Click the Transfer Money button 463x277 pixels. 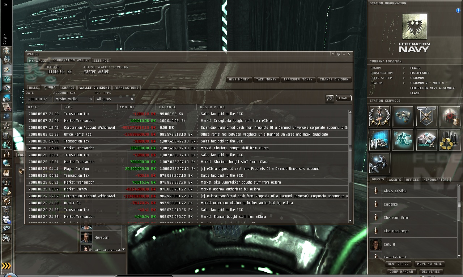[x=298, y=79]
